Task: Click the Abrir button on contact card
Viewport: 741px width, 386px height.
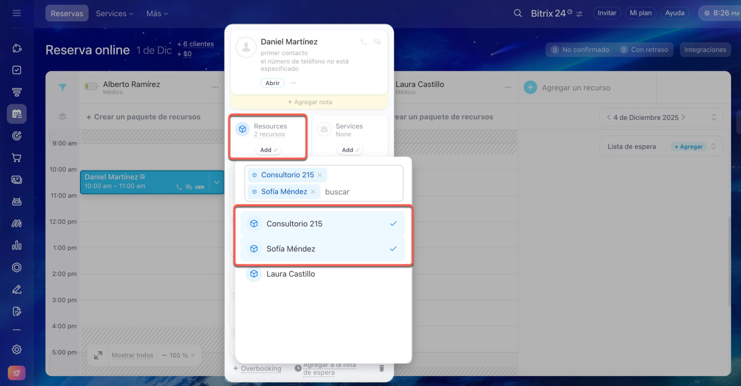Action: coord(272,83)
